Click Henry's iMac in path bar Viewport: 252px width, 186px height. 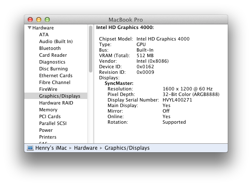click(51, 148)
